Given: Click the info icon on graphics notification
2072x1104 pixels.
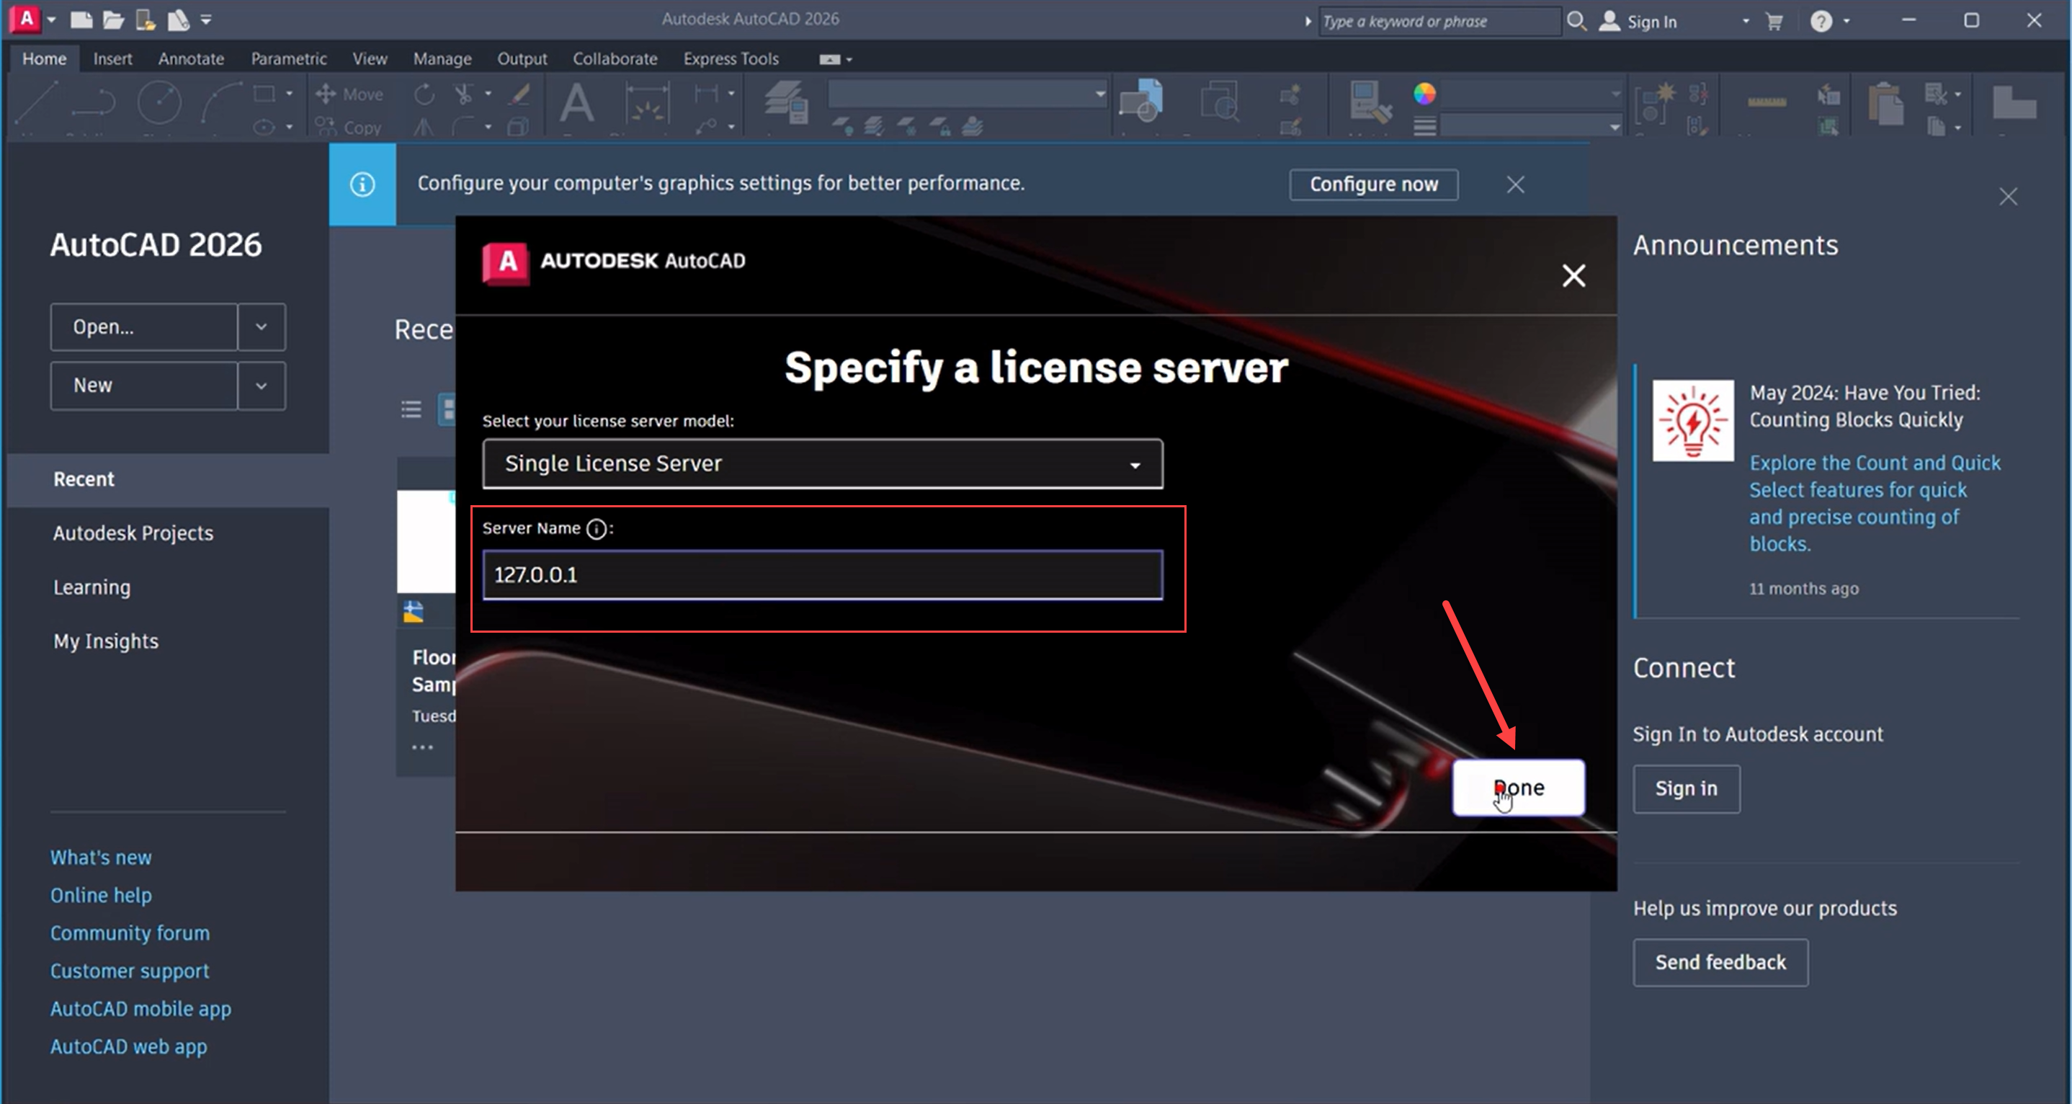Looking at the screenshot, I should point(362,184).
